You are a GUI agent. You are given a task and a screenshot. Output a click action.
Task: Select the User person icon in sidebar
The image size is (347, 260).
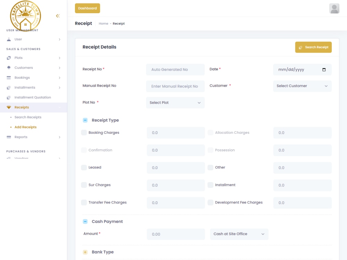tap(9, 40)
